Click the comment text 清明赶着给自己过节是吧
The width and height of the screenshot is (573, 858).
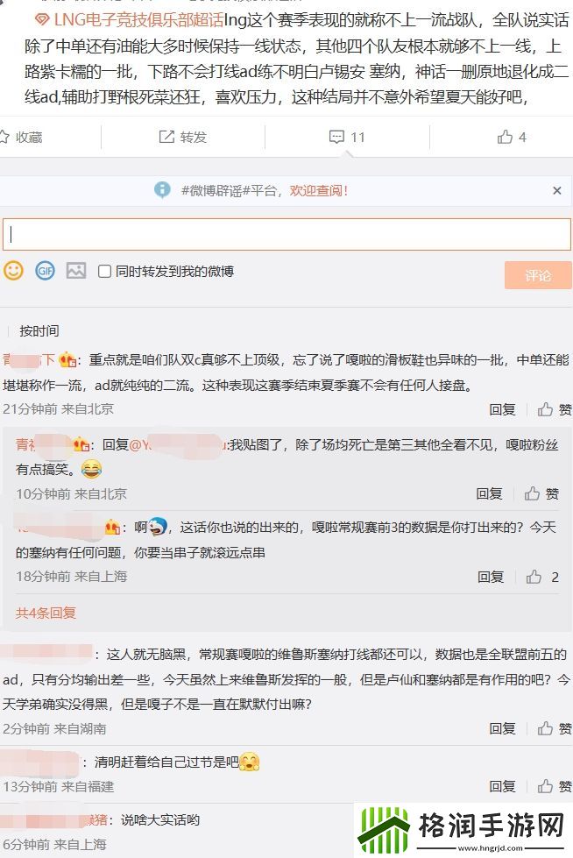tap(166, 762)
